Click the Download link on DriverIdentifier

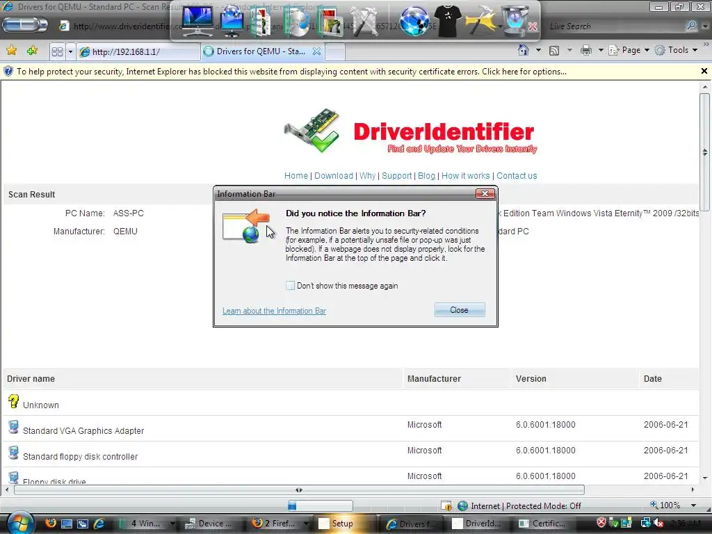[x=333, y=176]
